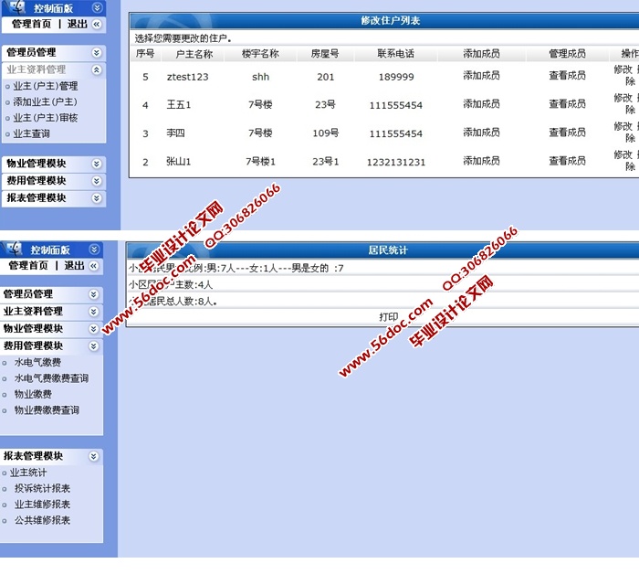Open 公共维修报表 item

pos(42,521)
